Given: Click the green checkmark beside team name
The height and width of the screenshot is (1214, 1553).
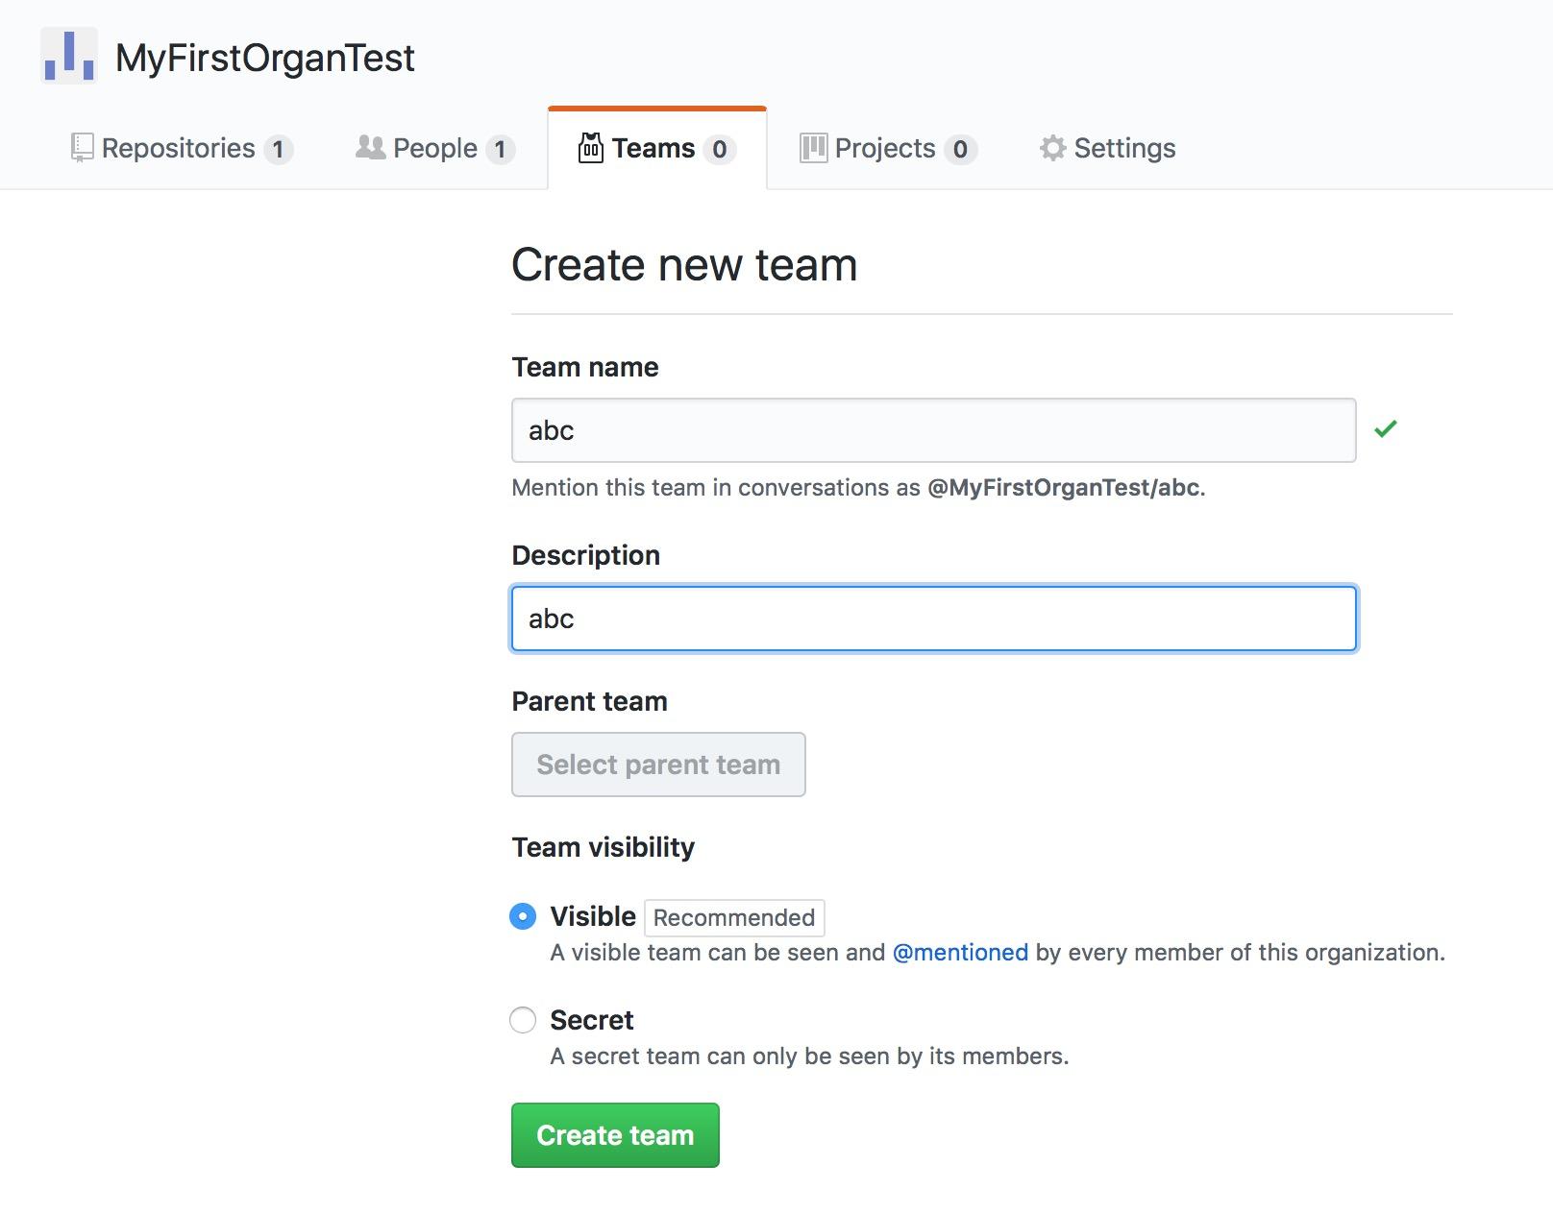Looking at the screenshot, I should (x=1385, y=429).
